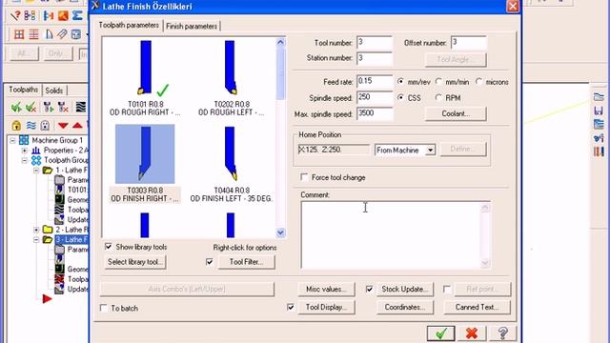Screen dimensions: 610x343
Task: Collapse Toolpath Group tree node
Action: tap(25, 160)
